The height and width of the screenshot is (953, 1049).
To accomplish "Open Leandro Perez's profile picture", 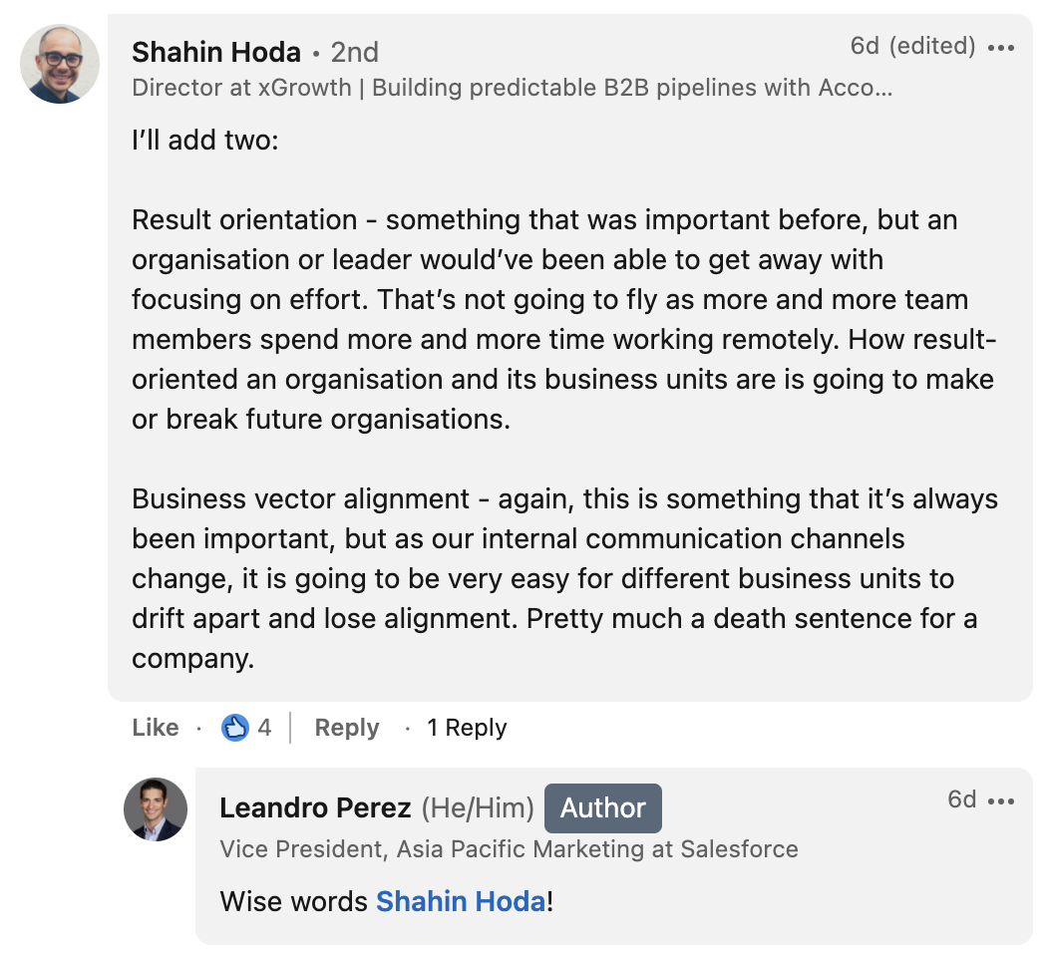I will tap(155, 809).
